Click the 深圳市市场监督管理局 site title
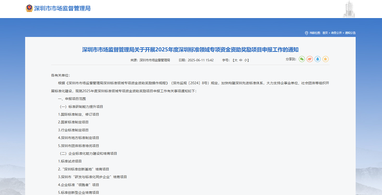The image size is (382, 195). (62, 8)
